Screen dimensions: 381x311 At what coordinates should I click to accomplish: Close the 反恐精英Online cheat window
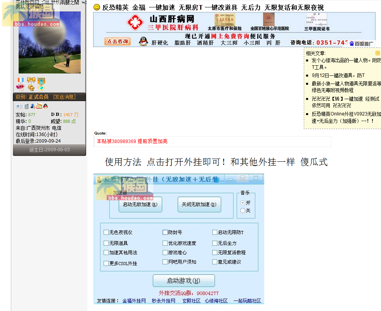(256, 178)
